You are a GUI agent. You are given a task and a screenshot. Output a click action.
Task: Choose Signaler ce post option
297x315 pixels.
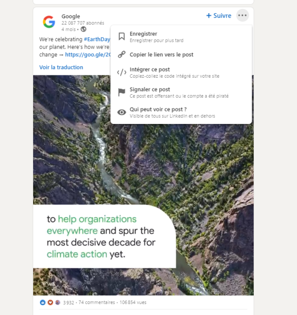(181, 92)
